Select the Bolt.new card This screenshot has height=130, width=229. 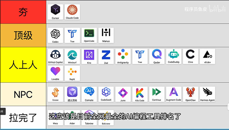106,118
